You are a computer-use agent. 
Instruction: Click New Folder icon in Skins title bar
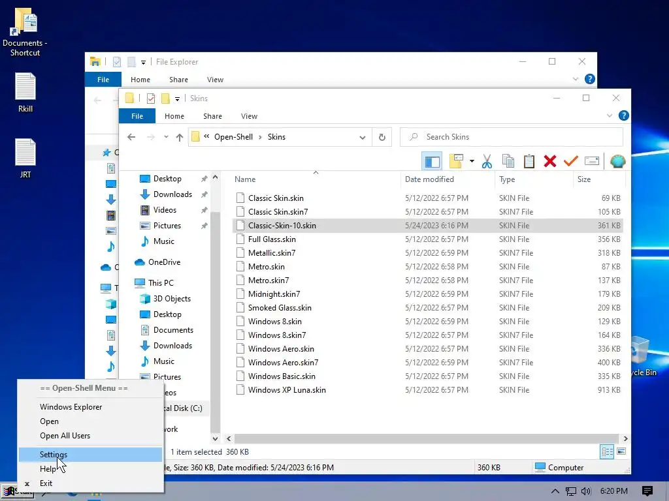(165, 99)
